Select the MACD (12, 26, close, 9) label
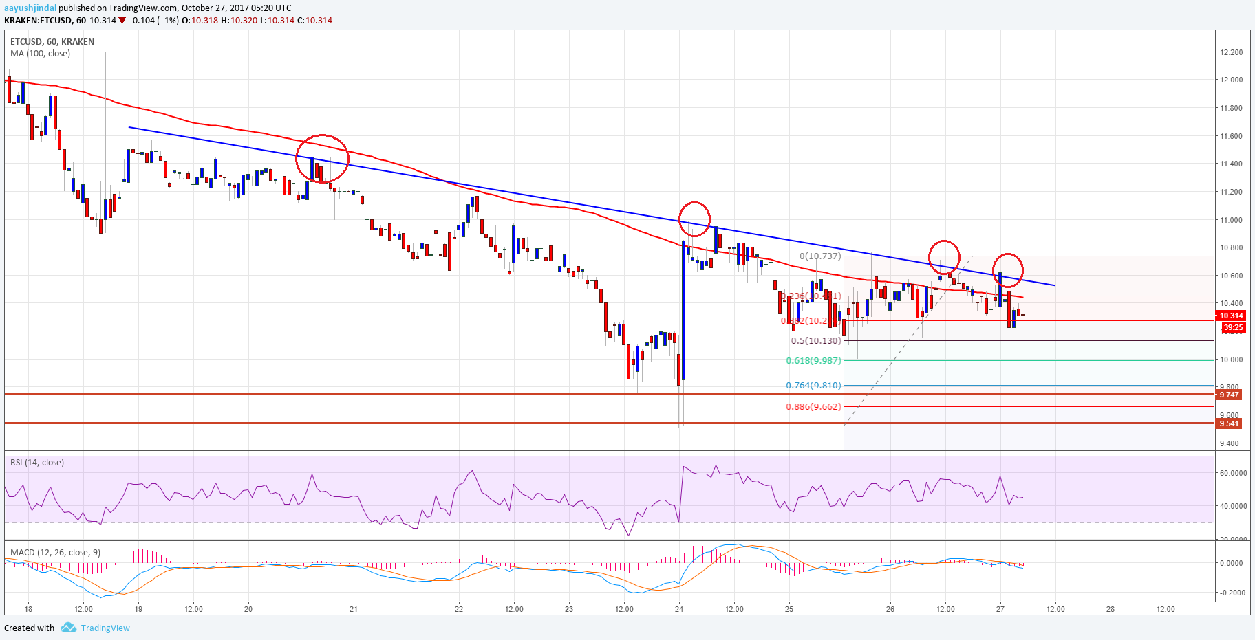The width and height of the screenshot is (1255, 640). [x=55, y=553]
